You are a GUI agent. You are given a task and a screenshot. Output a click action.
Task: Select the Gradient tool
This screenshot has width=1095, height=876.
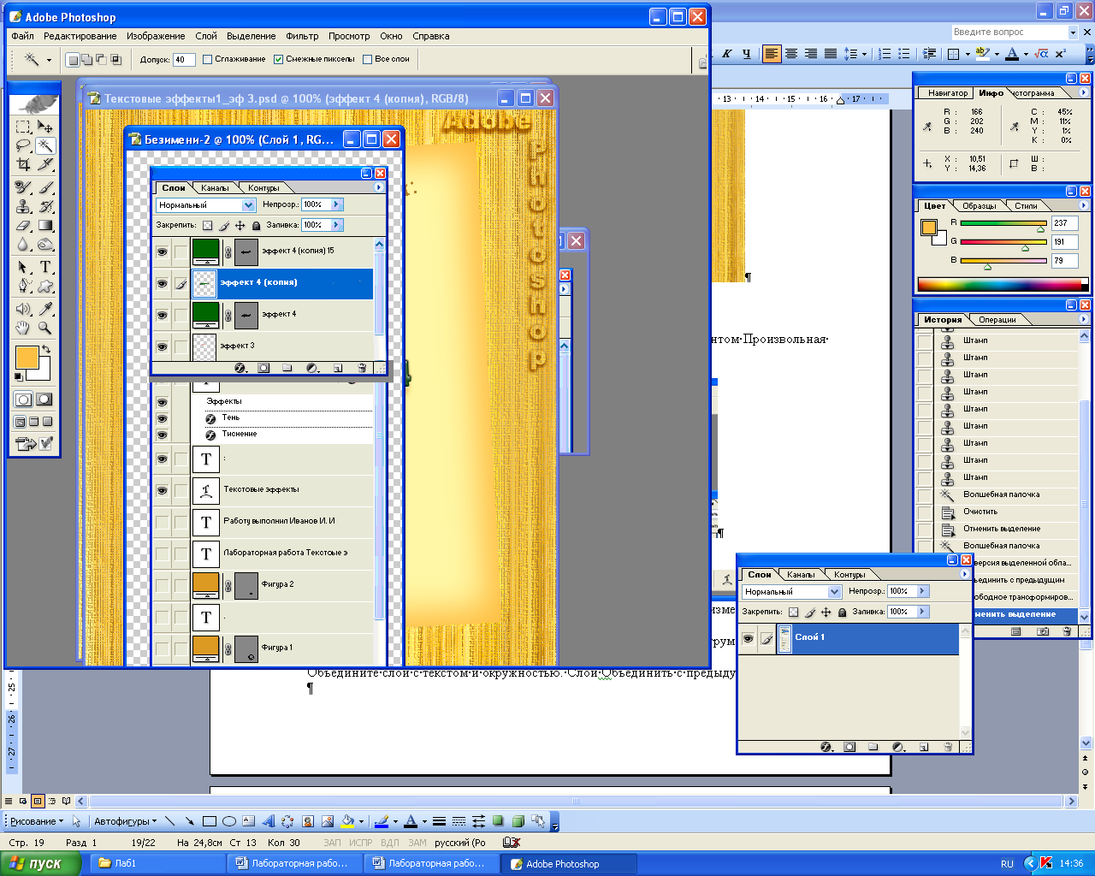tap(45, 226)
